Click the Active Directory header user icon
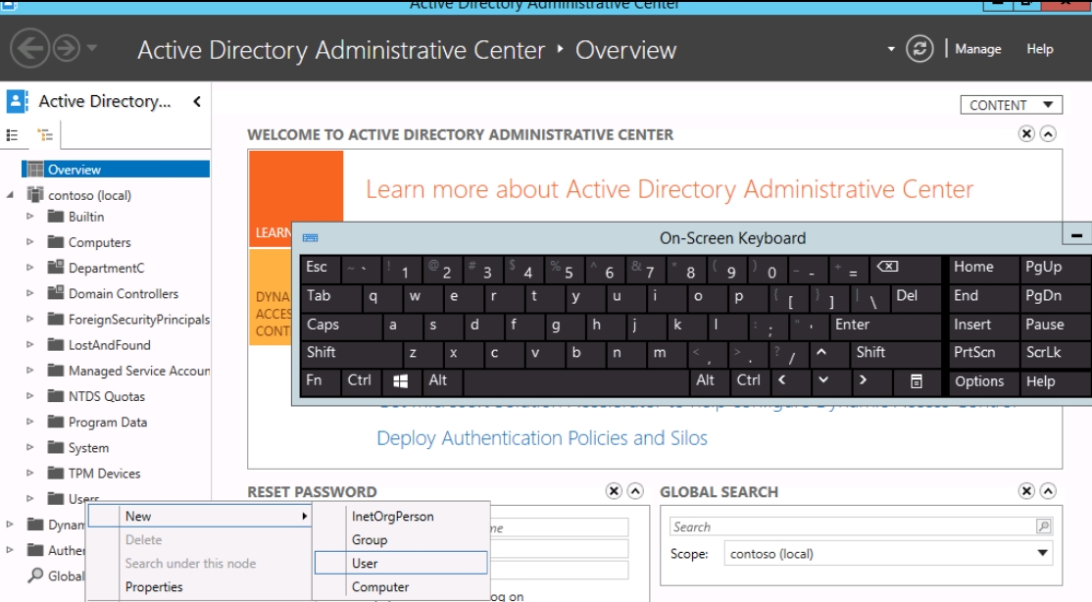Viewport: 1092px width, 602px height. (18, 101)
